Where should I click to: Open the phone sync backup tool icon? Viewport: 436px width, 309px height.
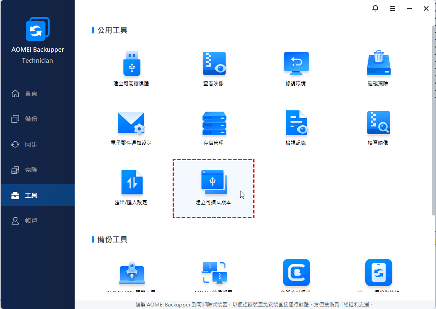point(378,272)
